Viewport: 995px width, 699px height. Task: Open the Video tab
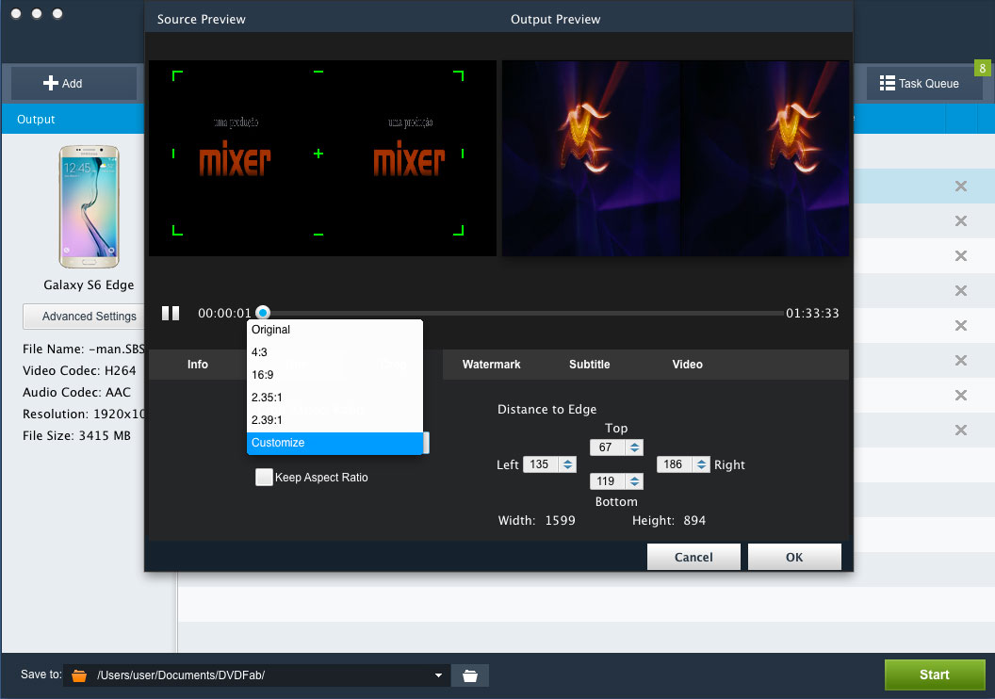tap(687, 364)
